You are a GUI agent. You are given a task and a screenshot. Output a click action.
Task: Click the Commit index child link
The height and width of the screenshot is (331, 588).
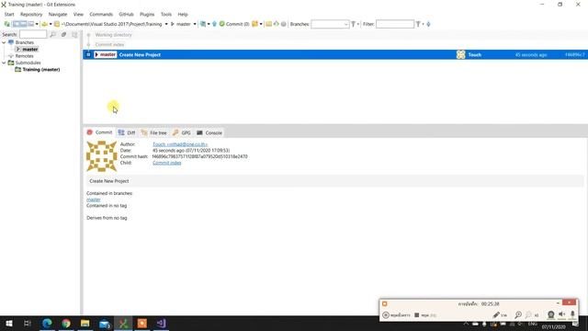click(167, 163)
